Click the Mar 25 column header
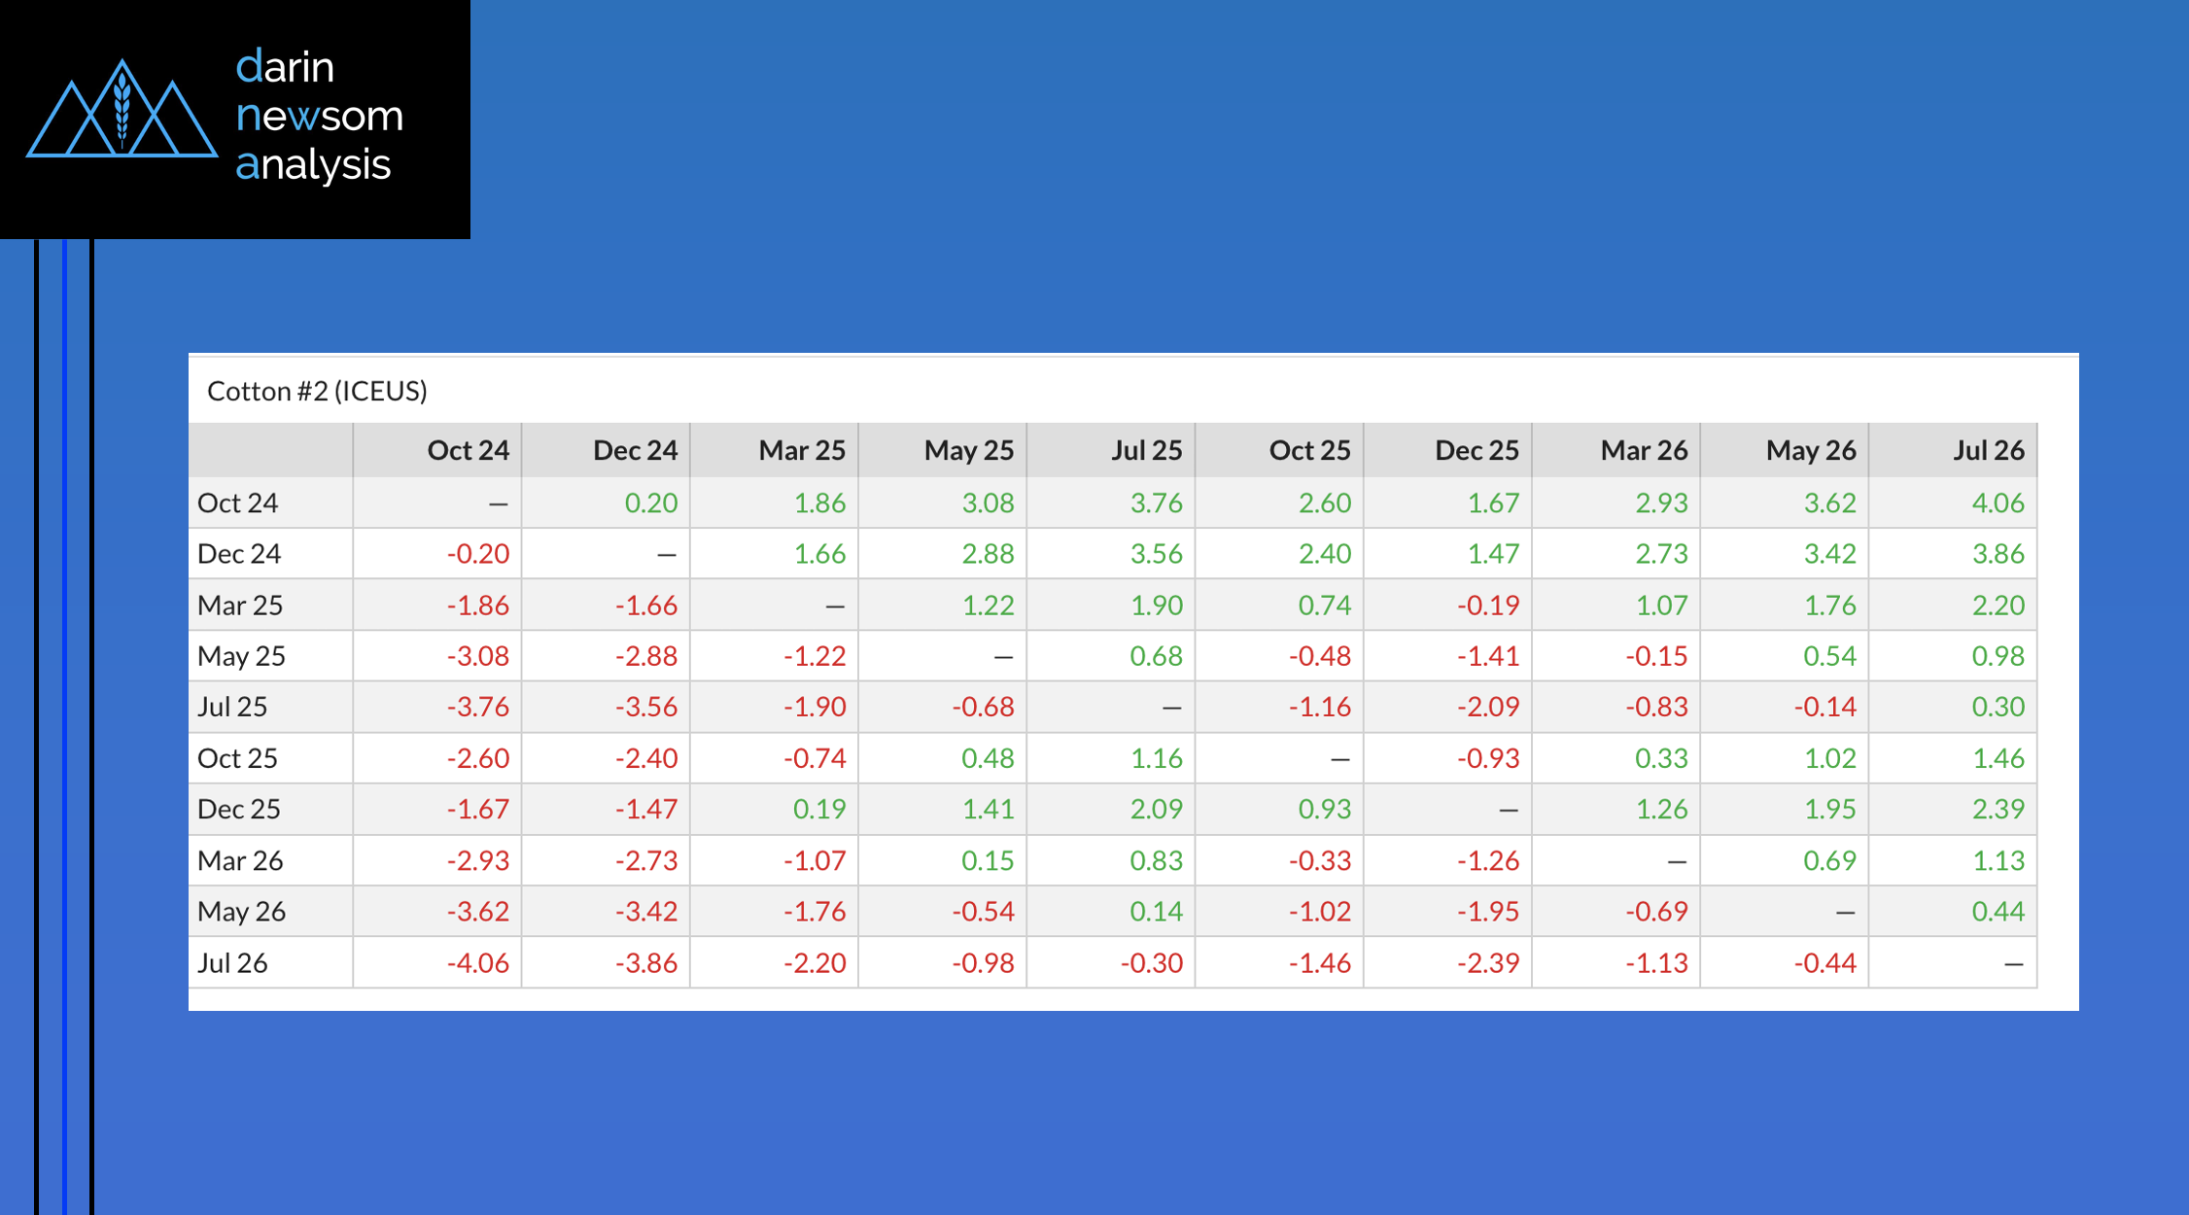This screenshot has height=1215, width=2189. [x=801, y=450]
